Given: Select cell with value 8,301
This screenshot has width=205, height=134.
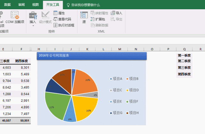Looking at the screenshot, I should [x=21, y=68].
